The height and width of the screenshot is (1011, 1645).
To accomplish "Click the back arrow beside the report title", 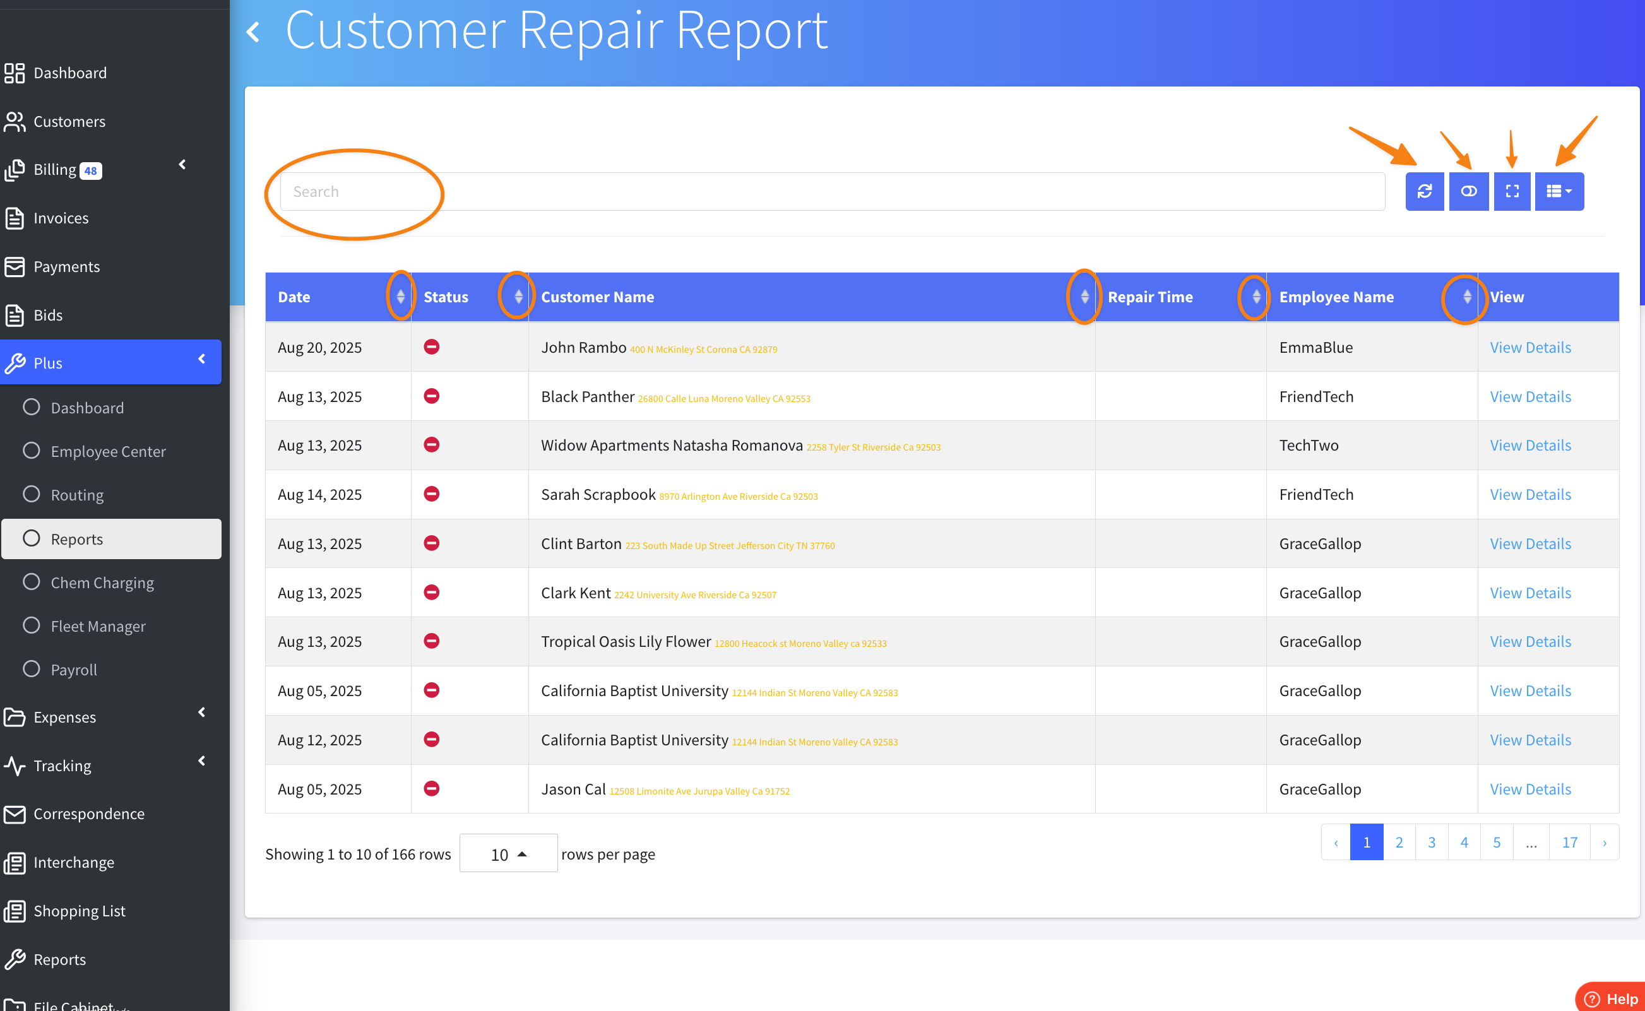I will click(x=253, y=32).
